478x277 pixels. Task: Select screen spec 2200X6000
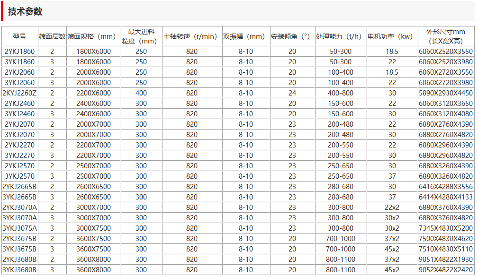(94, 93)
